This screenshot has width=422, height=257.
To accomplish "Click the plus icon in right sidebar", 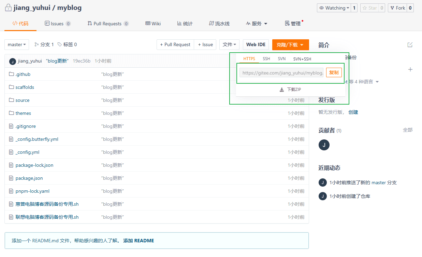I will [410, 69].
